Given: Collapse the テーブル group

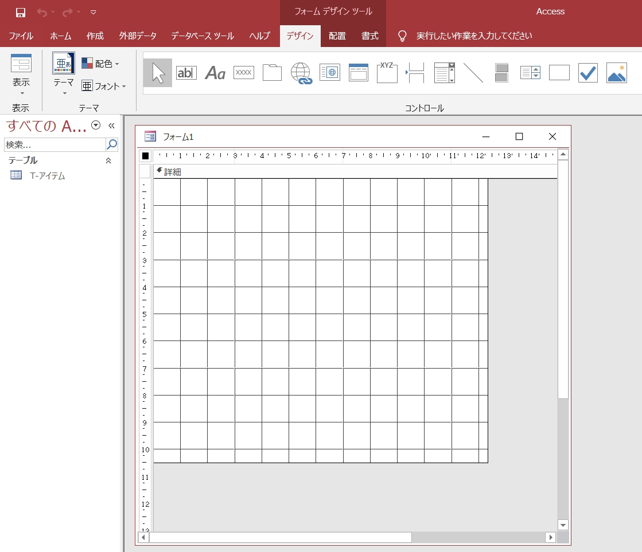Looking at the screenshot, I should tap(108, 160).
